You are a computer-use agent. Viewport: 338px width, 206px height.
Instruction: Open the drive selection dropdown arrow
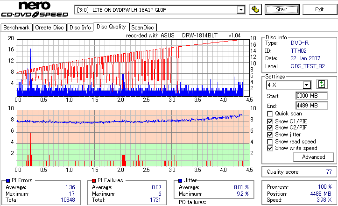(x=241, y=10)
